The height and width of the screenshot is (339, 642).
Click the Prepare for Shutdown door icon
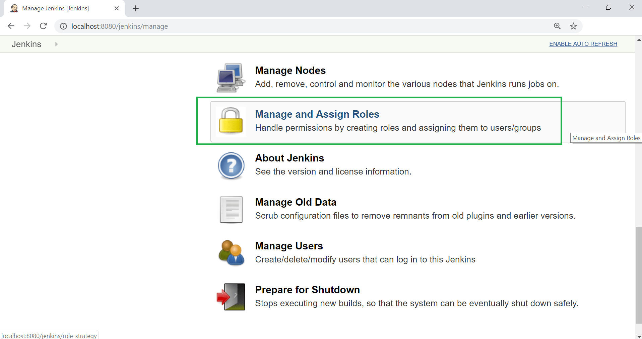coord(231,297)
